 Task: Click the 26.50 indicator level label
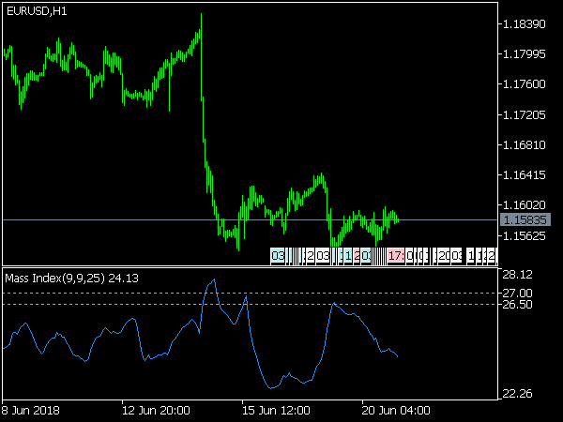(x=517, y=304)
